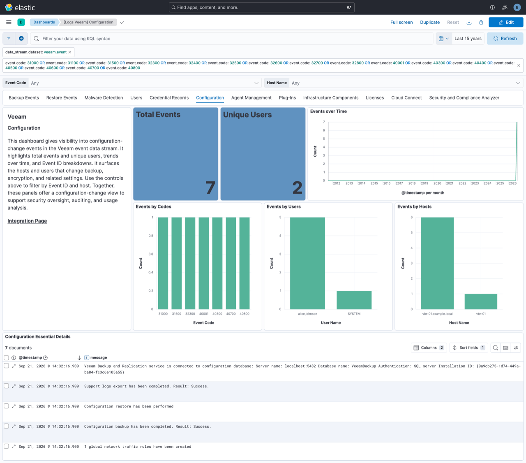Click the SYSTEM user bar
Viewport: 526px width, 463px height.
[x=354, y=300]
